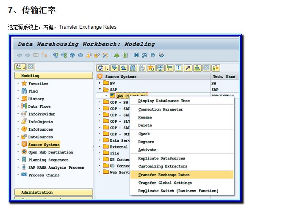
Task: Click the blue information icon
Action: click(179, 68)
